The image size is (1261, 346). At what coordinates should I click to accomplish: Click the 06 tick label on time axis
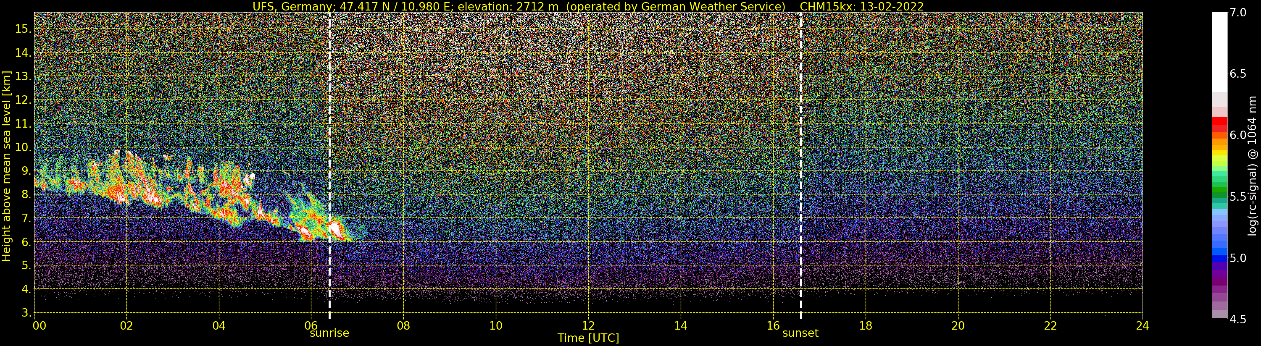[311, 326]
